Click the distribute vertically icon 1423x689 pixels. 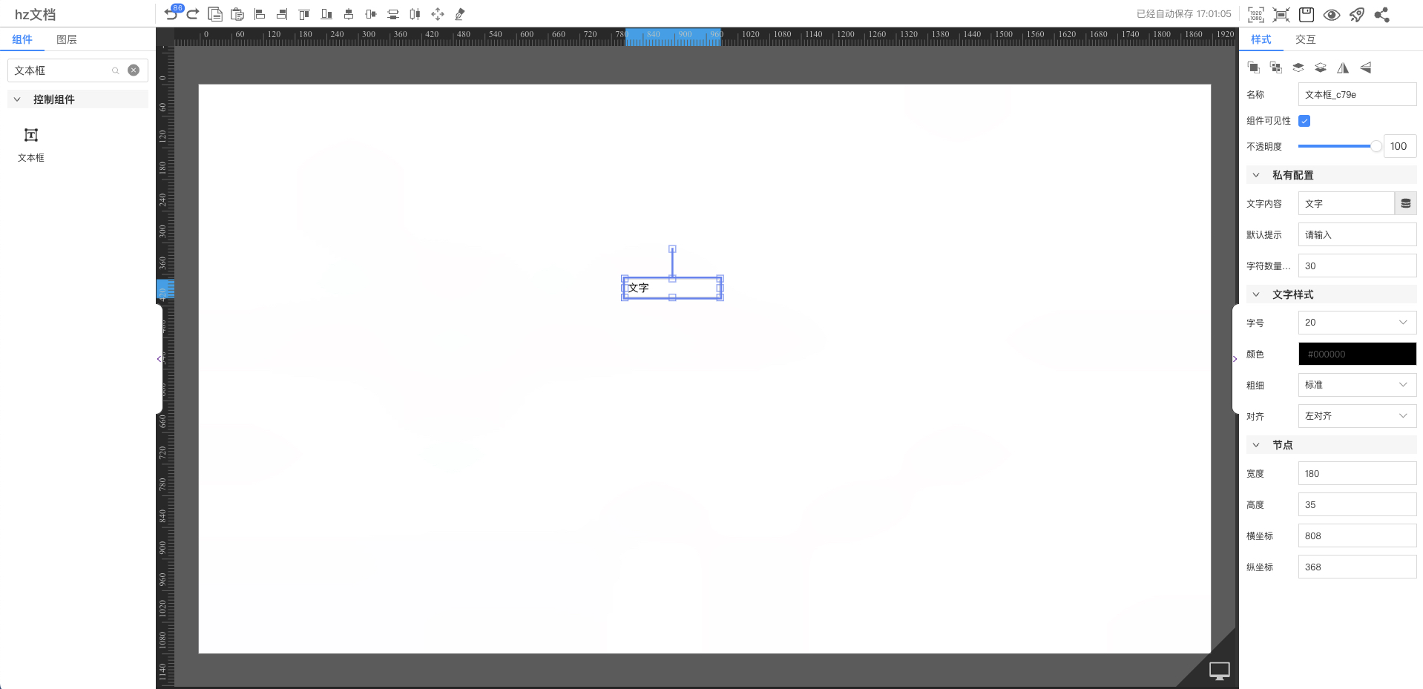(x=393, y=14)
